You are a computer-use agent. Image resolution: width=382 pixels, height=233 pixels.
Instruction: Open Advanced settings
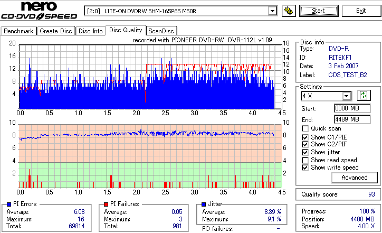point(355,178)
